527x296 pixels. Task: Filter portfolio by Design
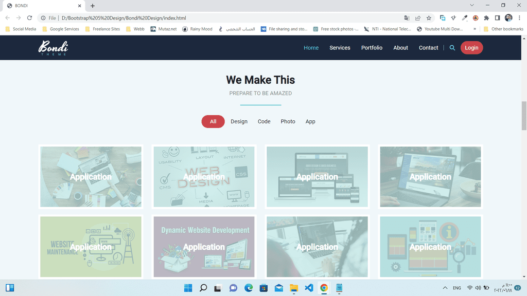(239, 121)
